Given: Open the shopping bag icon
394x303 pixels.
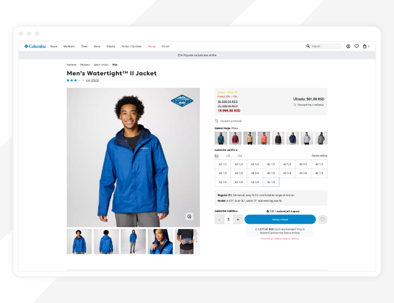Looking at the screenshot, I should tap(364, 46).
